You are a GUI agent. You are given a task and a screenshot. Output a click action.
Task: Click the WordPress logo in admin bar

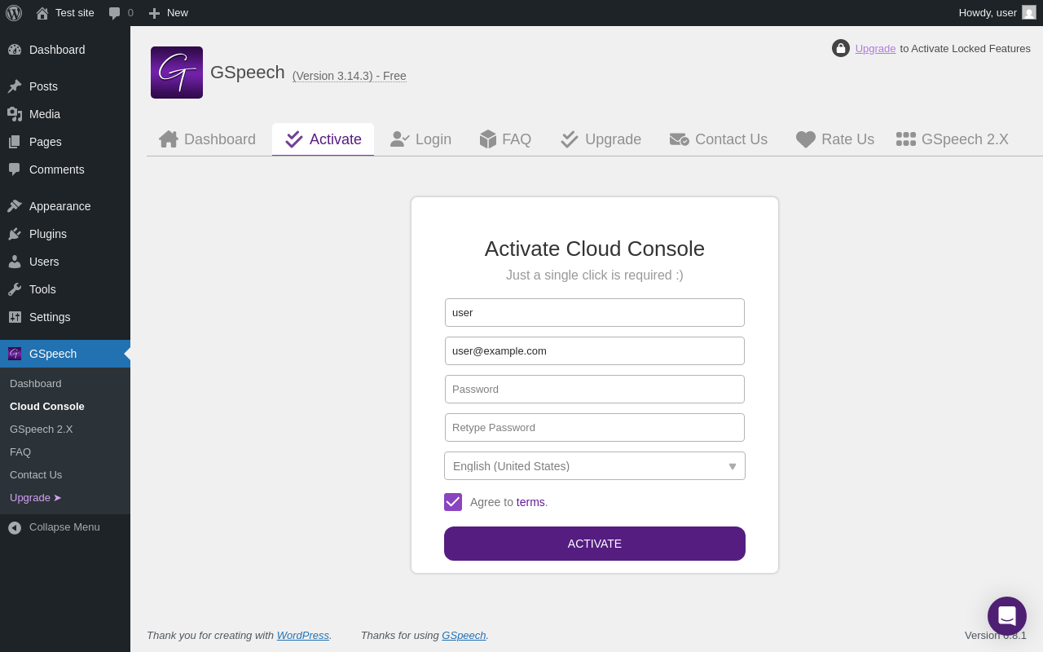14,13
